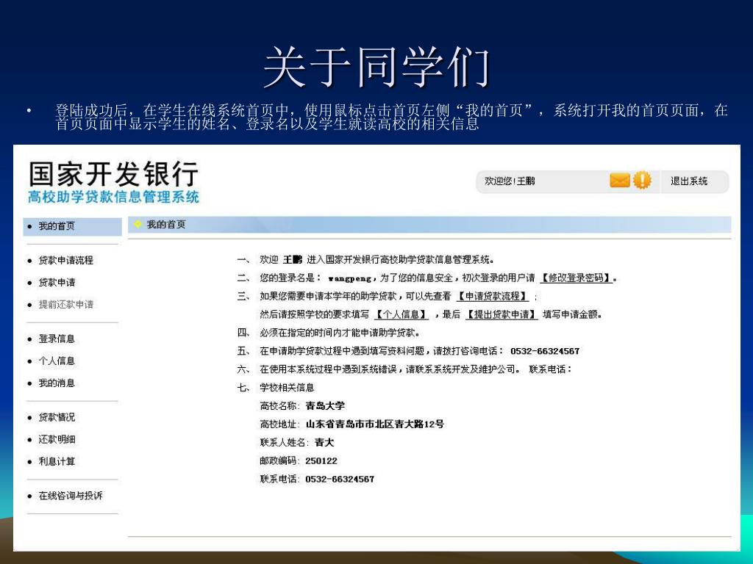753x564 pixels.
Task: Choose 个人信息 in the left sidebar
Action: pos(57,361)
